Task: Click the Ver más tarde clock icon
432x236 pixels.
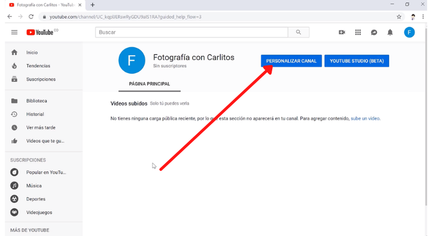Action: click(14, 128)
